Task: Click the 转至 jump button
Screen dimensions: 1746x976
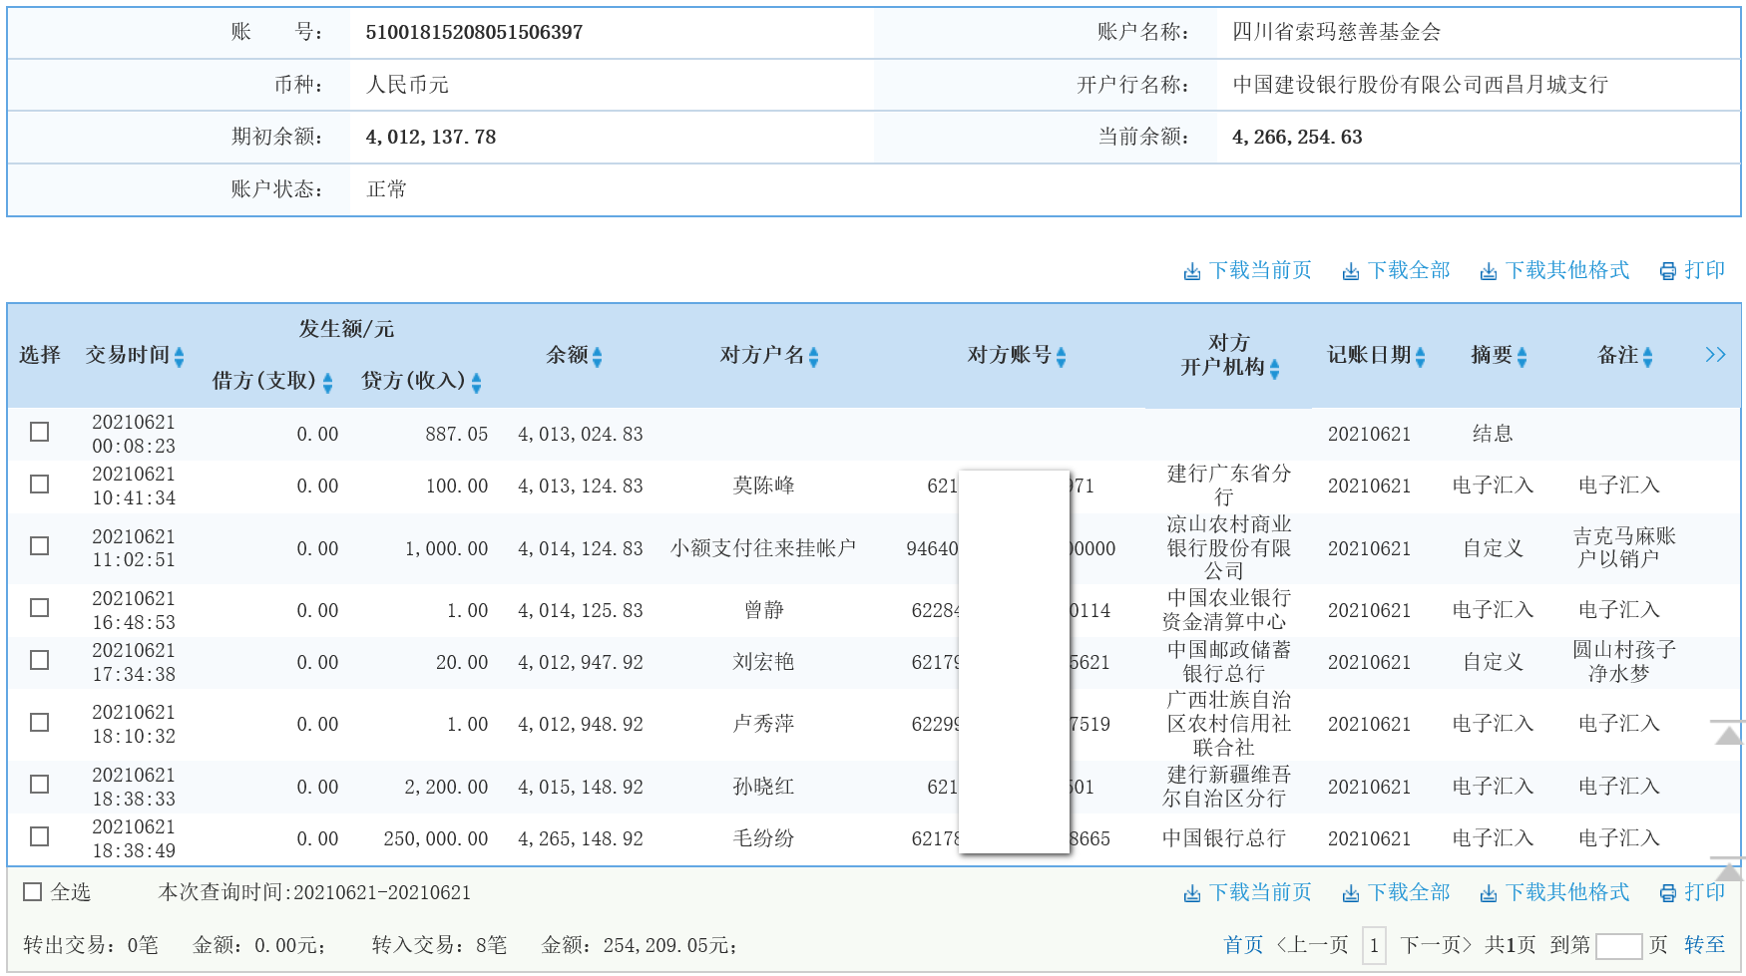Action: click(1704, 945)
